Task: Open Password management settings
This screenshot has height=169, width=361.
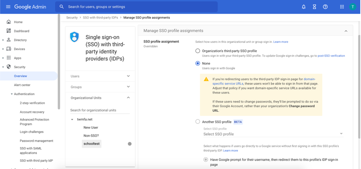Action: click(x=36, y=141)
